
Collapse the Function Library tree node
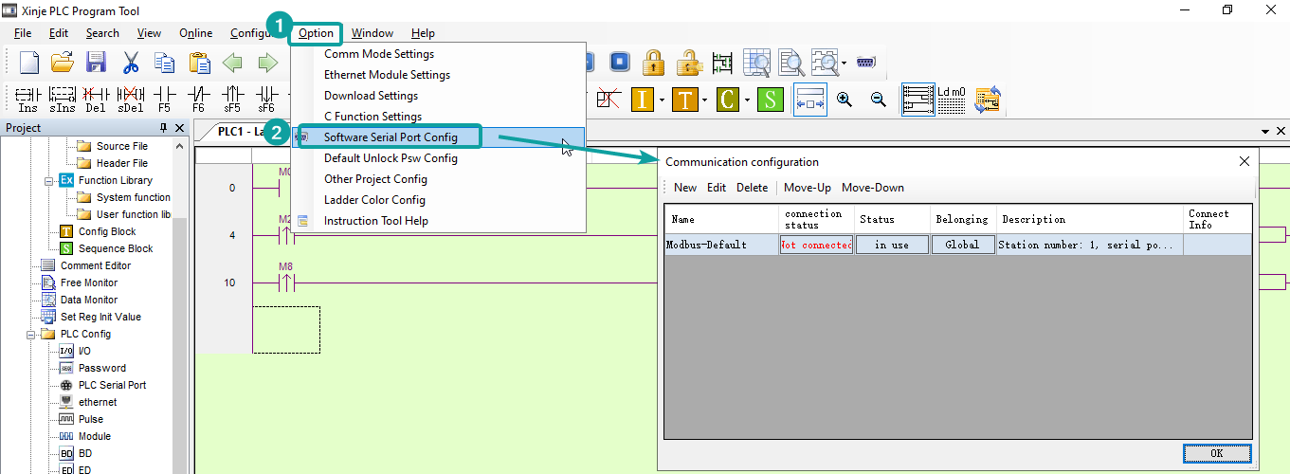tap(48, 180)
